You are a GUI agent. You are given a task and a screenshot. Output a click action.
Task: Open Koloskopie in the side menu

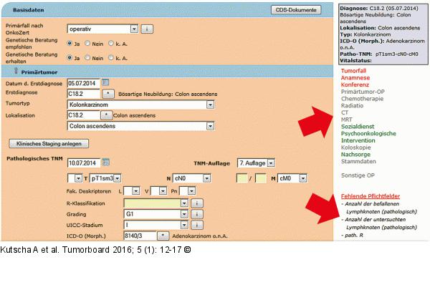click(x=355, y=148)
